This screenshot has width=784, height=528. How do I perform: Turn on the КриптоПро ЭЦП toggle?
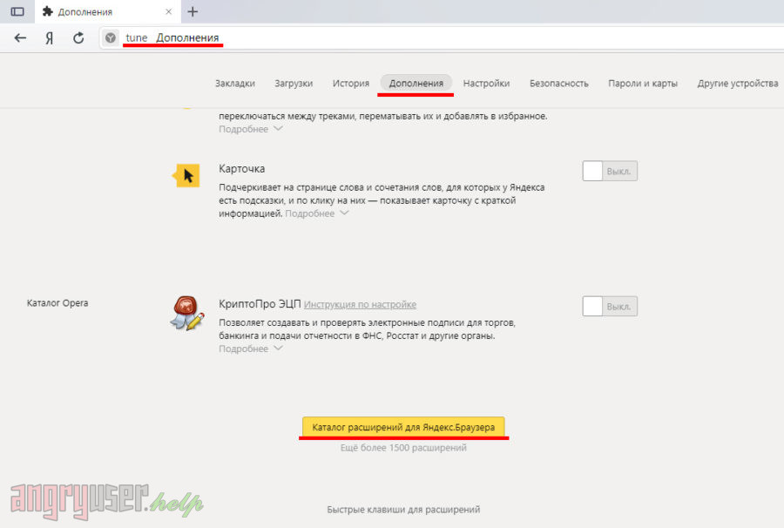610,307
